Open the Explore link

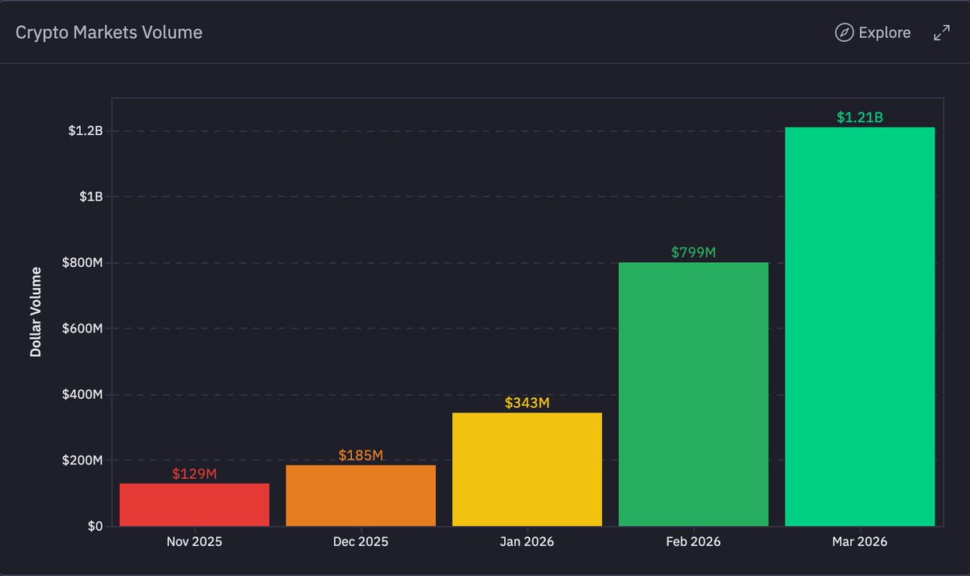(873, 32)
